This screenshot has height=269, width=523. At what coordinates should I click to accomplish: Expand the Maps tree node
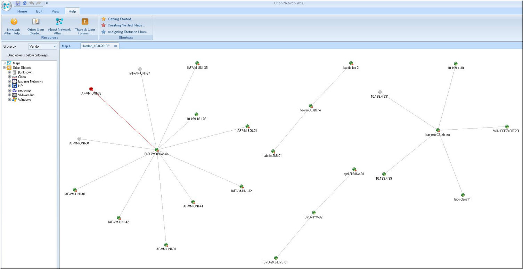4,63
